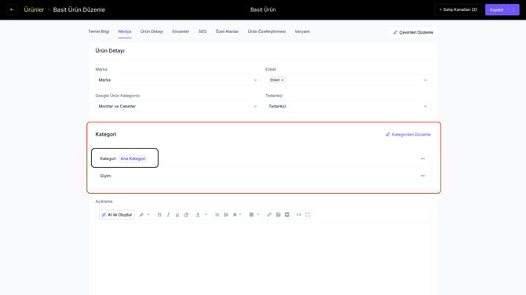Open options menu for Giyim row

422,176
